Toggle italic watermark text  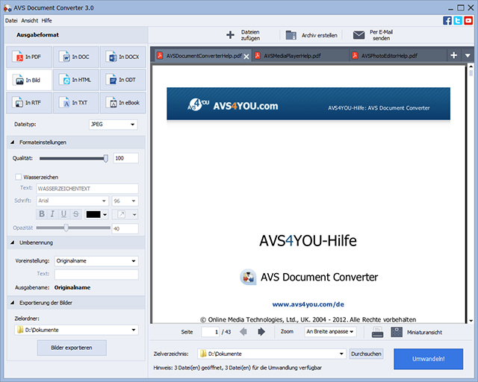52,214
